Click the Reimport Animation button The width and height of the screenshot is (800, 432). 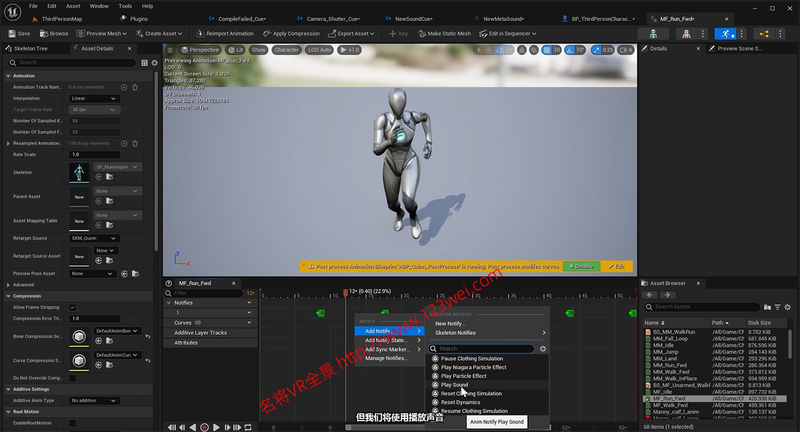coord(225,34)
